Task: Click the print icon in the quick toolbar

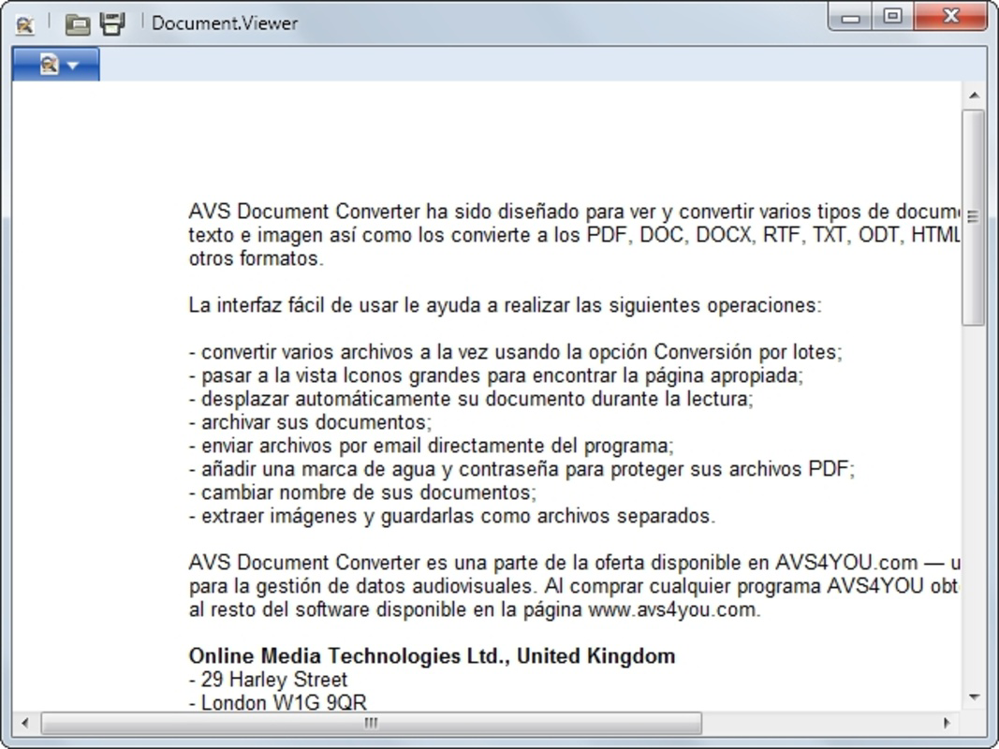Action: [x=112, y=23]
